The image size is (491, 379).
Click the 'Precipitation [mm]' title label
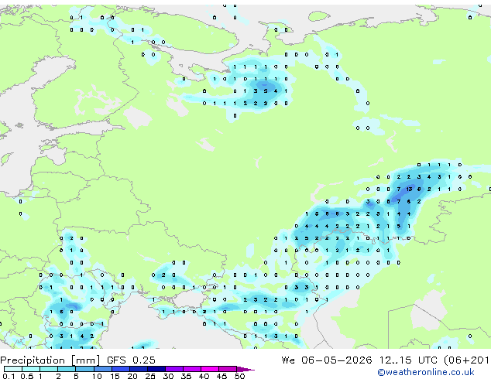(x=50, y=360)
